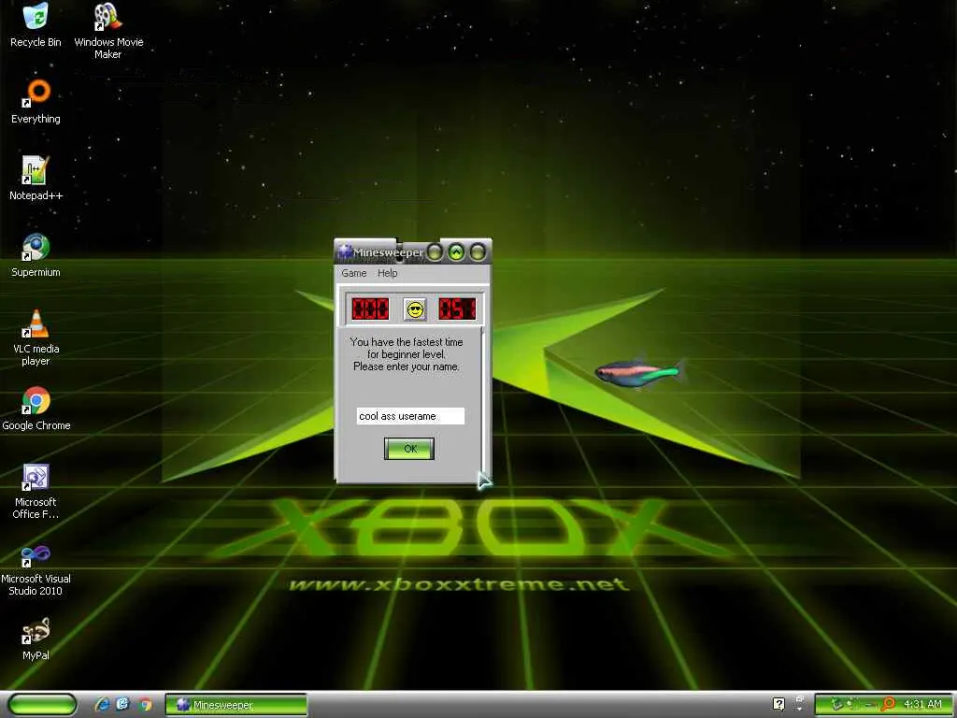Select the MyPal raccoon desktop icon
957x718 pixels.
pyautogui.click(x=36, y=639)
